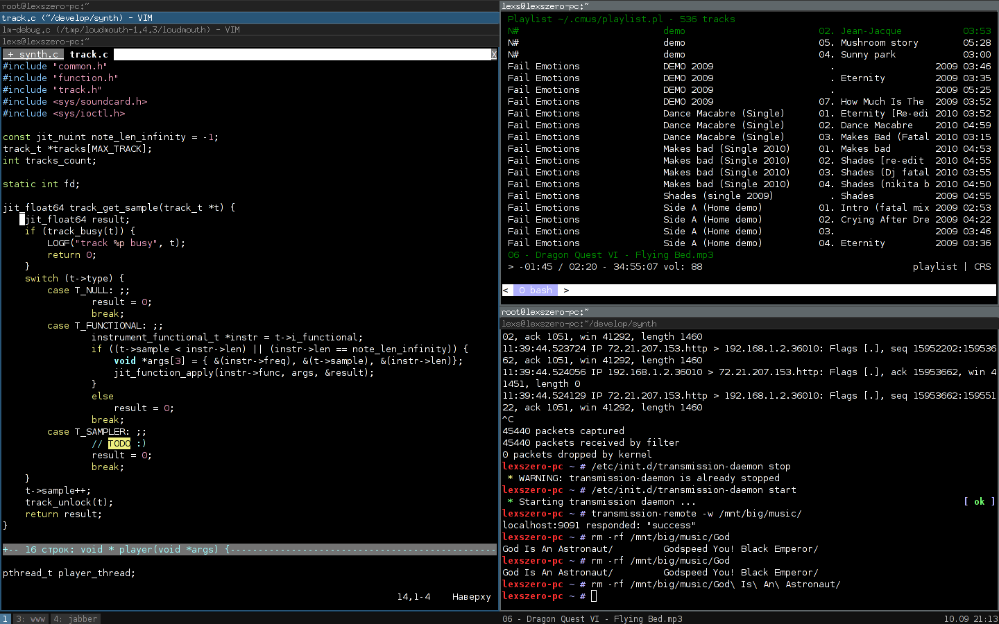Click the left arrow in the screen bar
The height and width of the screenshot is (624, 999).
[505, 290]
